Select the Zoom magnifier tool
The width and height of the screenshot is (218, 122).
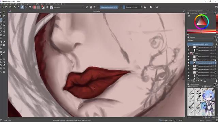[x=1, y=72]
